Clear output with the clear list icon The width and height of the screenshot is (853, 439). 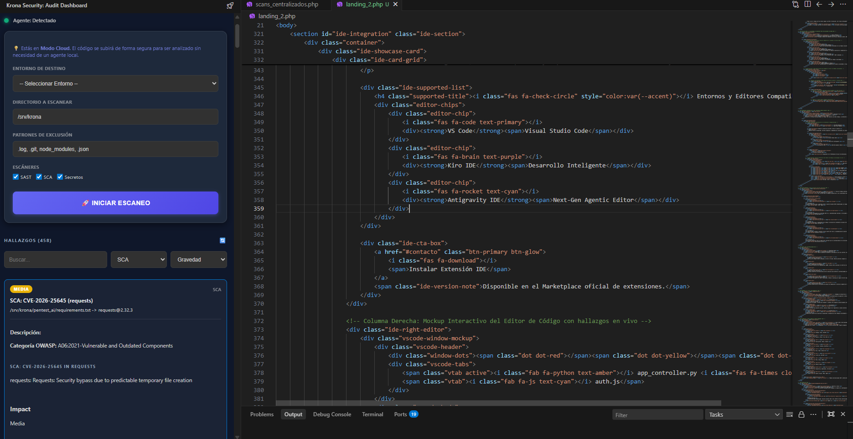click(790, 414)
